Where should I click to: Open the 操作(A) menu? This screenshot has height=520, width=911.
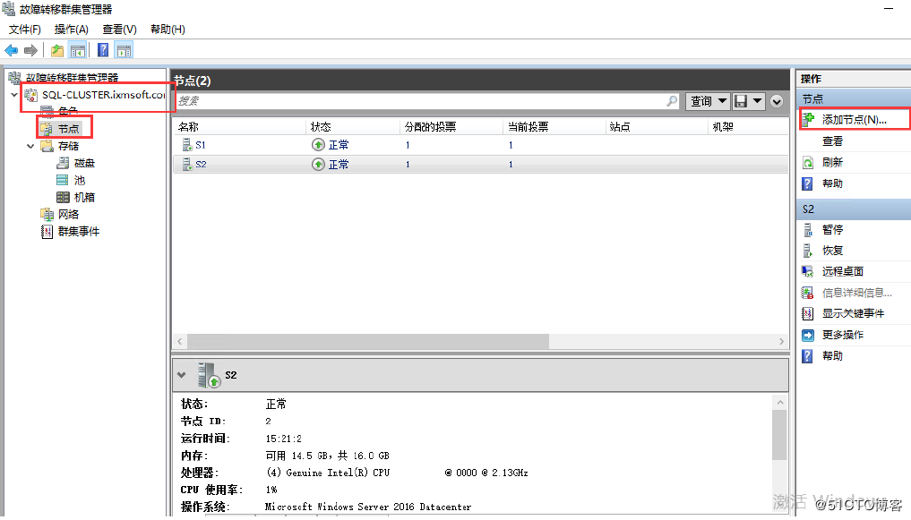tap(72, 29)
